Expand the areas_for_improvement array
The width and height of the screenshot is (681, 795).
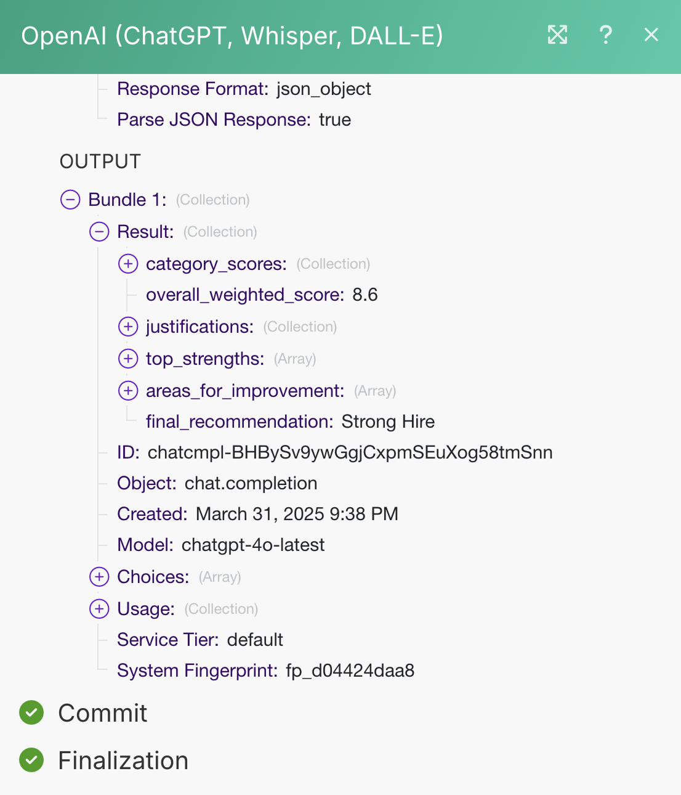[x=128, y=391]
